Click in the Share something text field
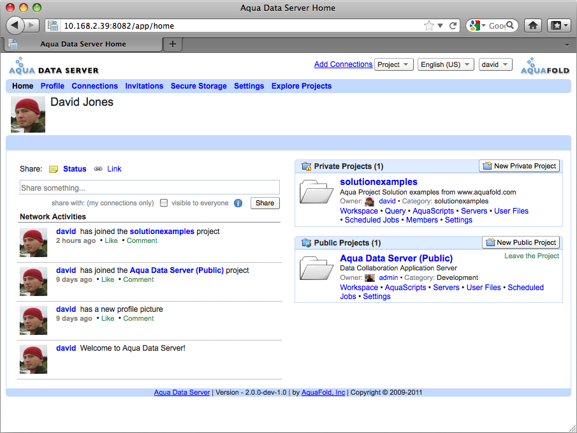Image resolution: width=577 pixels, height=433 pixels. (150, 187)
